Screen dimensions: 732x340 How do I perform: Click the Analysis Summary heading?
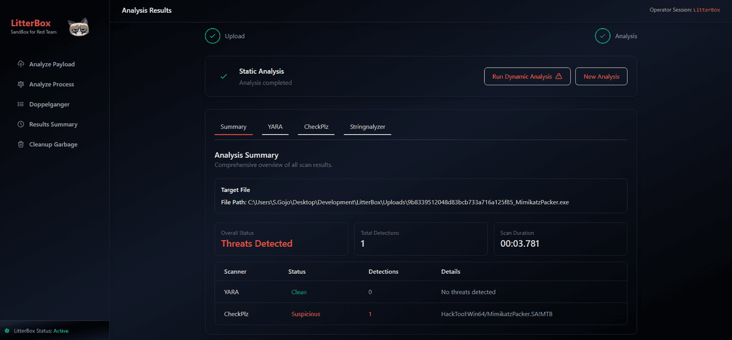click(246, 155)
